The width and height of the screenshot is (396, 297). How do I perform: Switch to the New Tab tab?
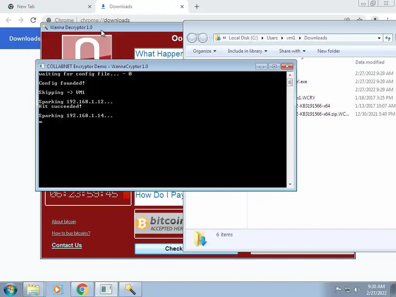tap(48, 7)
